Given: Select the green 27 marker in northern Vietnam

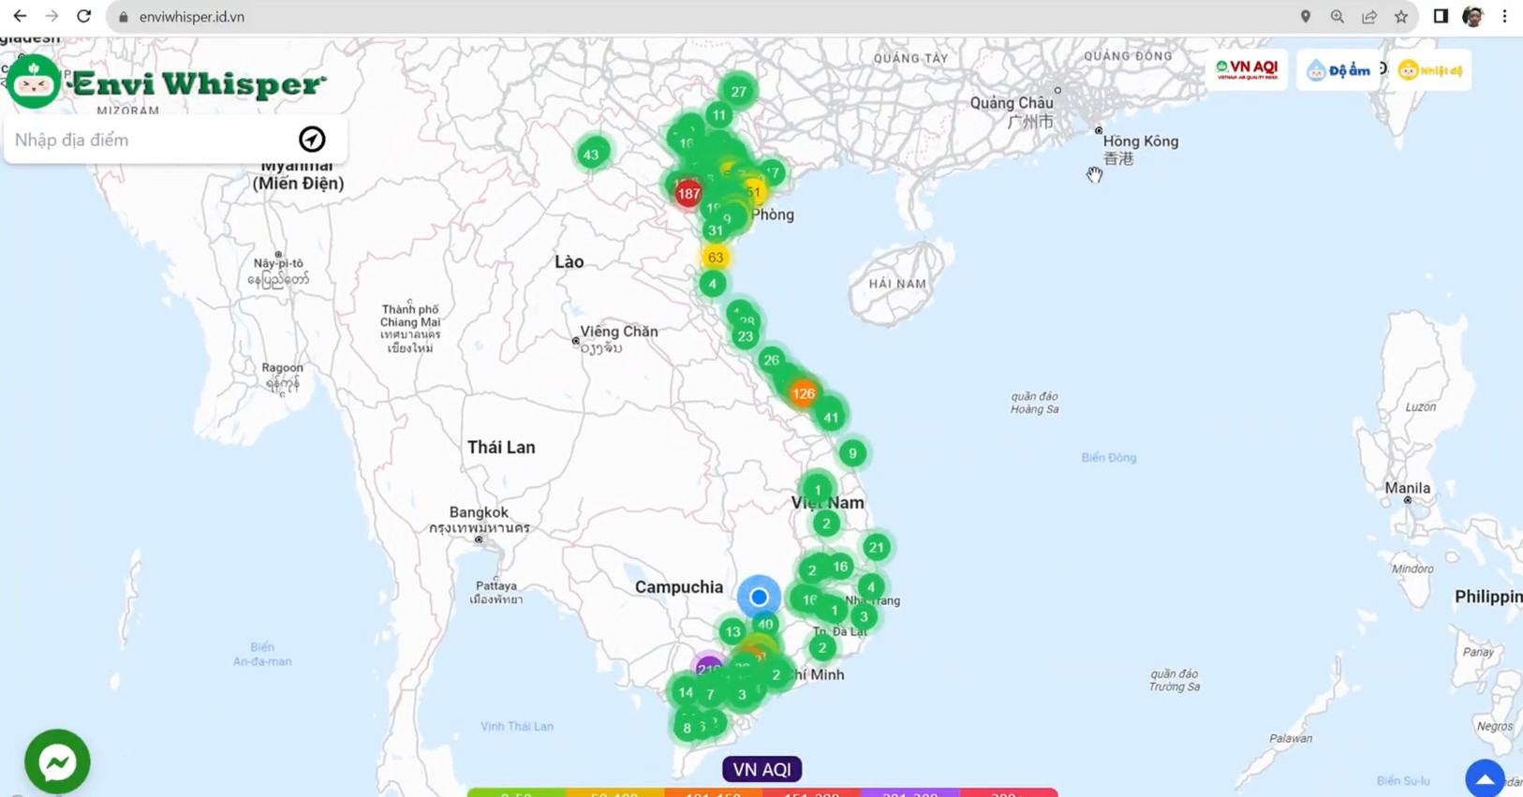Looking at the screenshot, I should [x=739, y=92].
